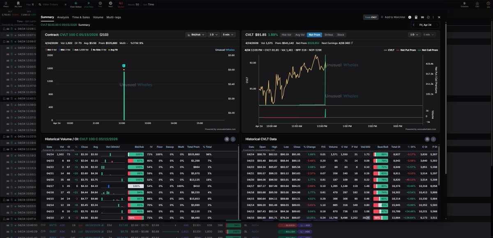
Task: Click the owl glasses icon
Action: click(x=422, y=17)
